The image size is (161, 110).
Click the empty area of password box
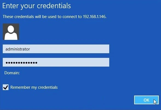(x=73, y=62)
